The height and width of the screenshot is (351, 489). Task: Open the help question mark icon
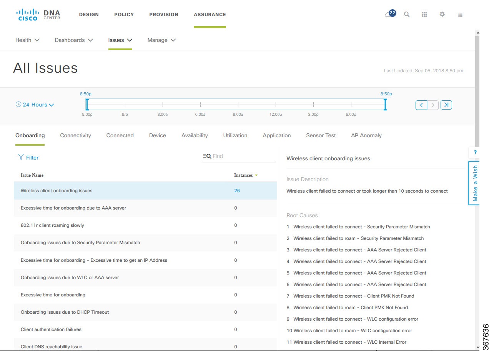[x=475, y=152]
